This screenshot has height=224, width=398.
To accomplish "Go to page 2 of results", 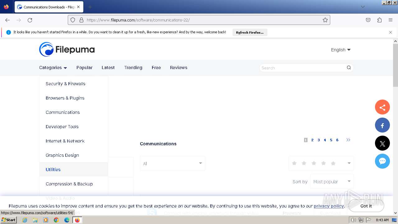I will coord(312,140).
